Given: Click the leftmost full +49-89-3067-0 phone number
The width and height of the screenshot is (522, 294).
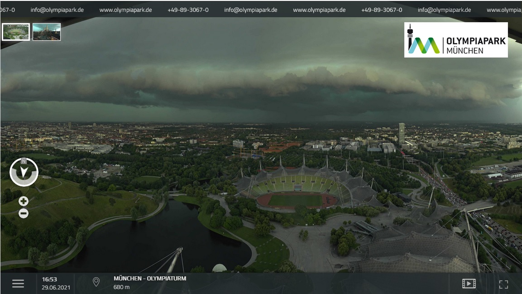Looking at the screenshot, I should pyautogui.click(x=188, y=10).
